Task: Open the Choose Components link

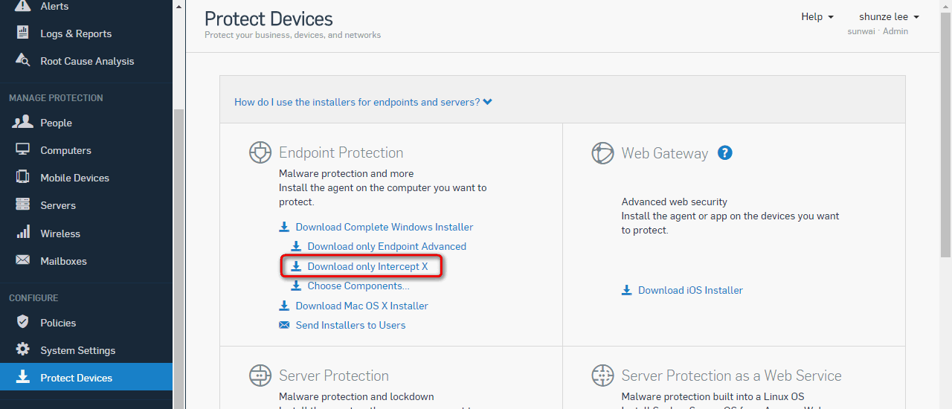Action: click(358, 286)
